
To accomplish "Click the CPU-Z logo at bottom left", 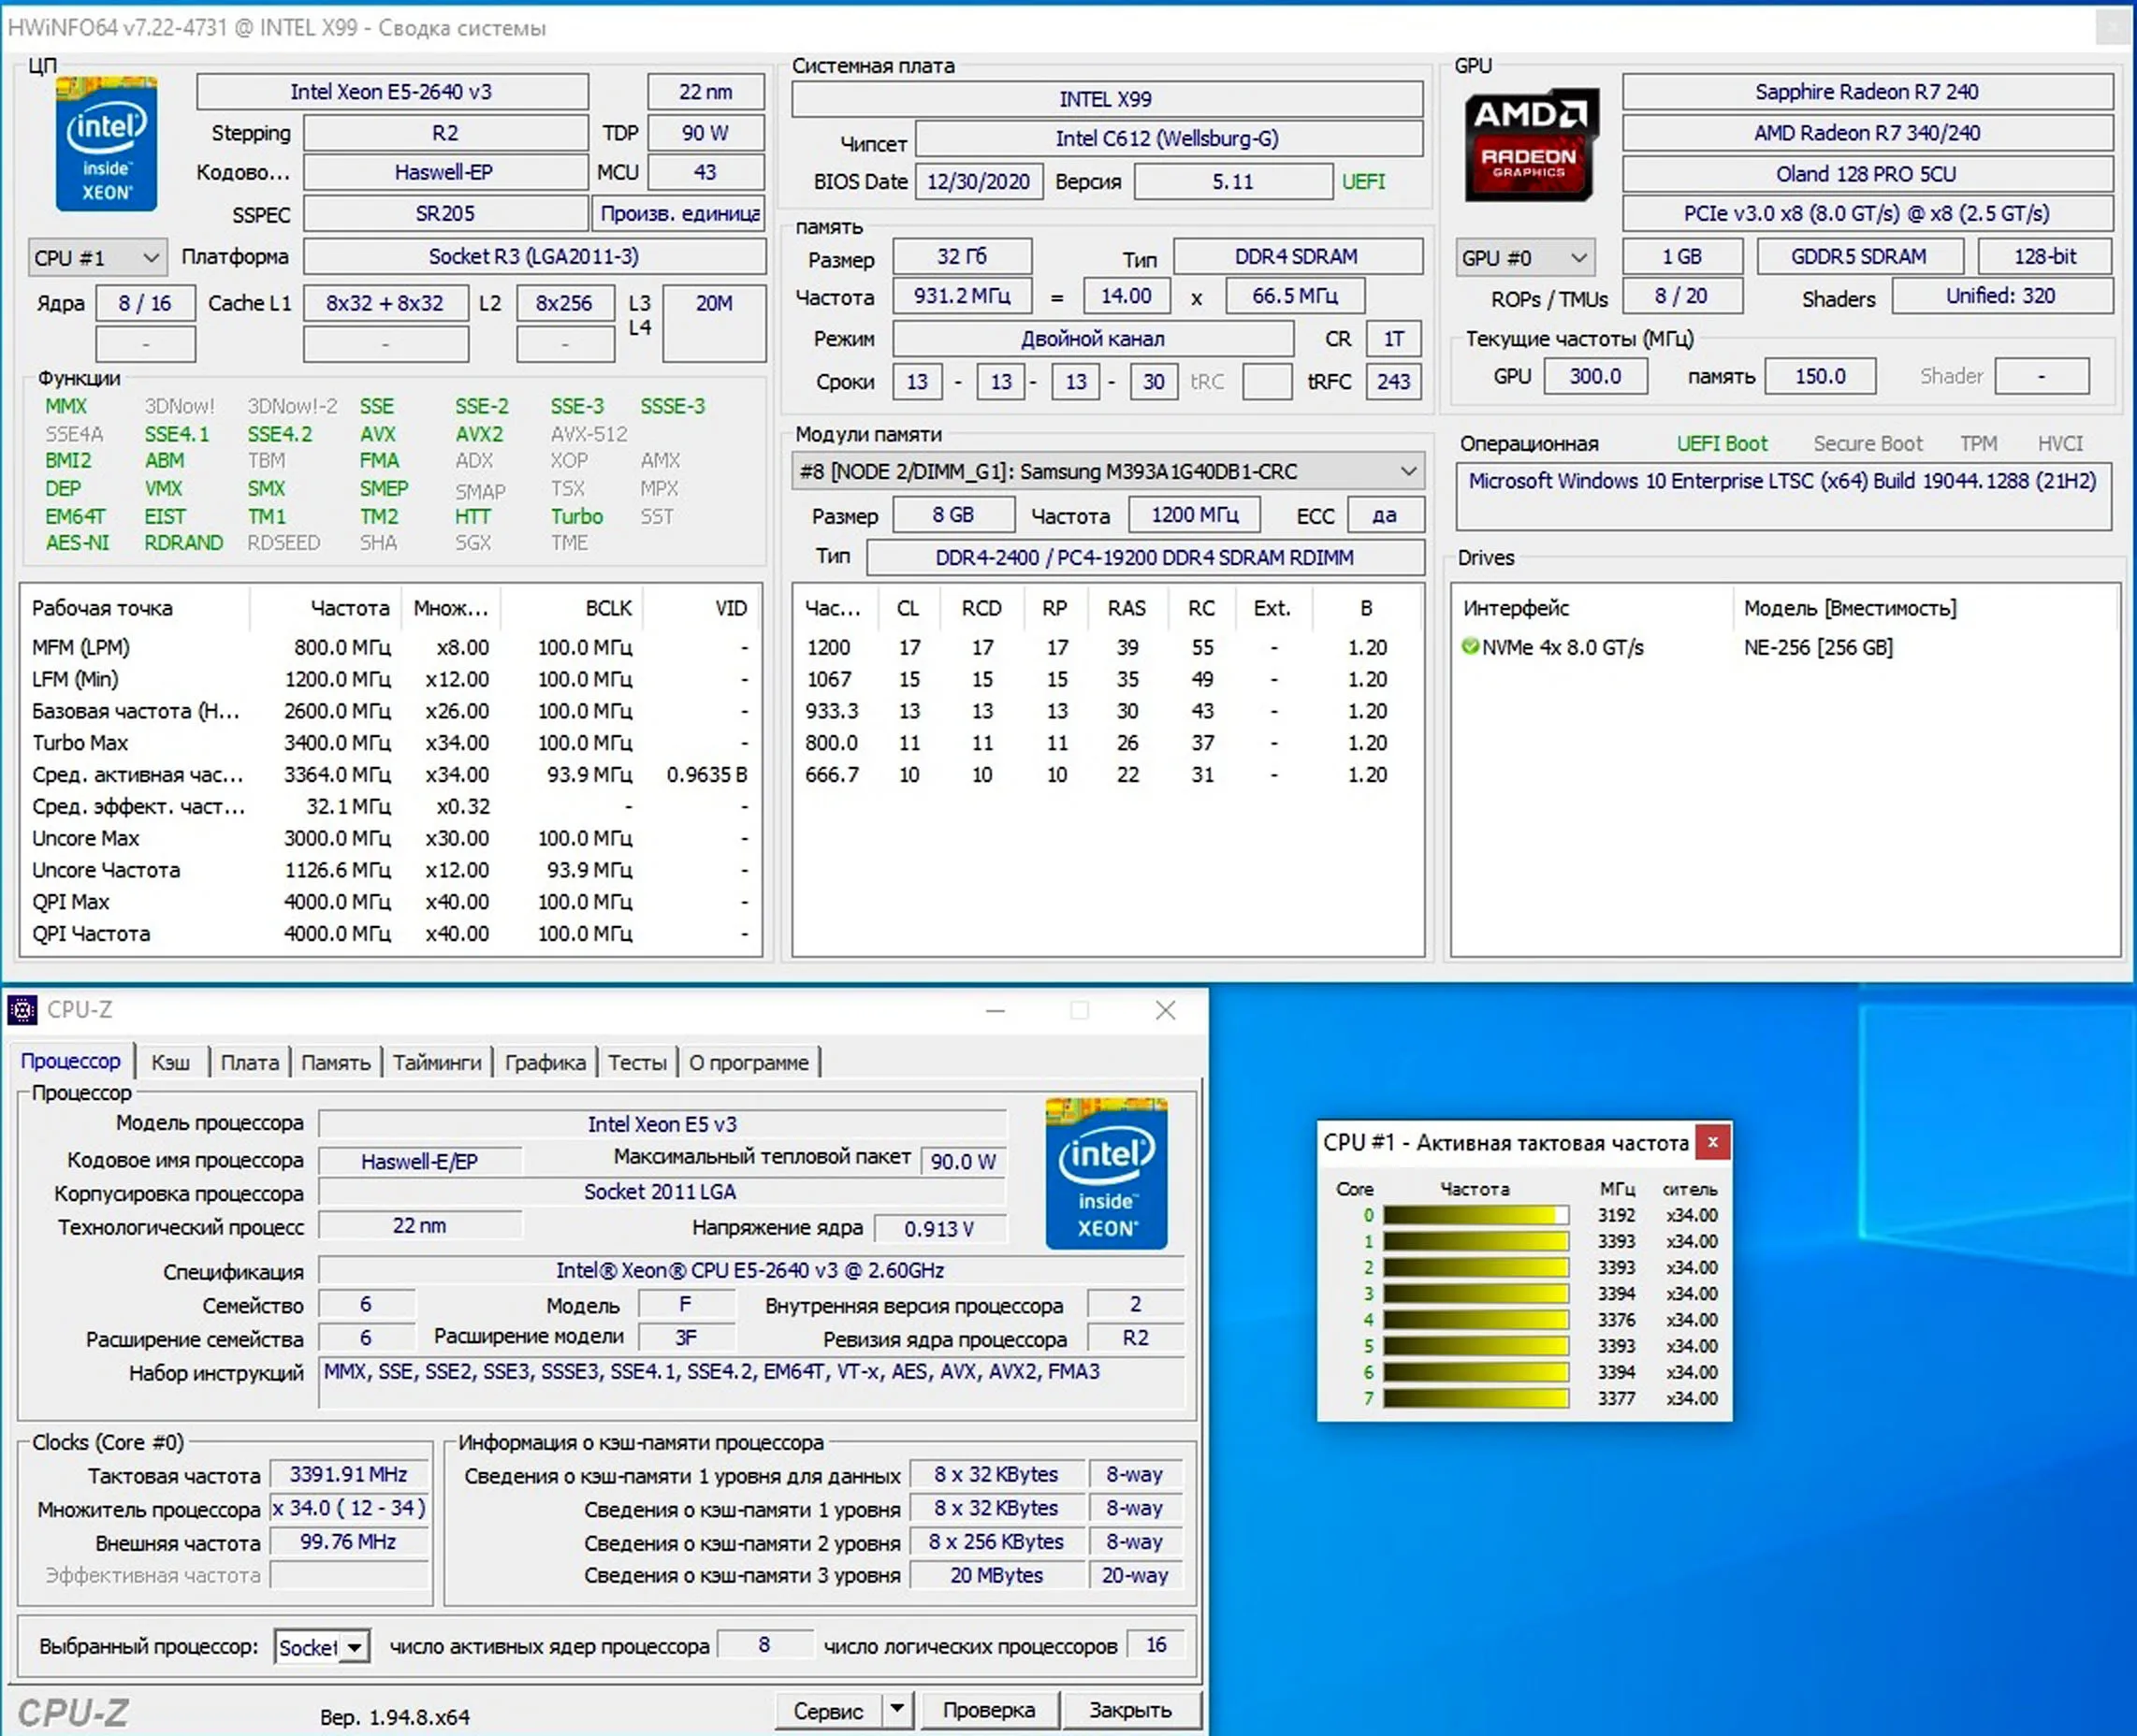I will tap(73, 1713).
